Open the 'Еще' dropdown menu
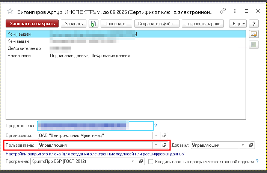The width and height of the screenshot is (267, 173). pos(238,24)
